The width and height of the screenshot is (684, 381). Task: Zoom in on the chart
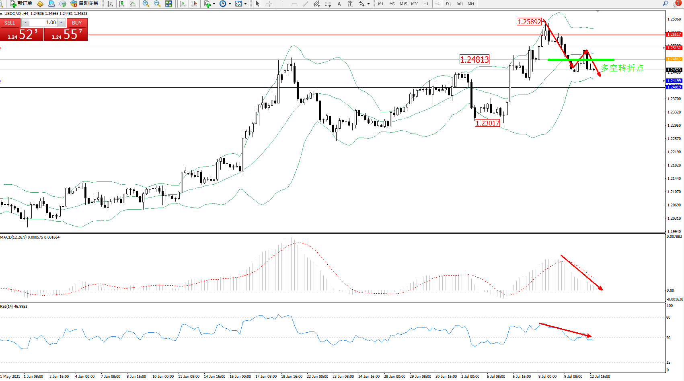point(146,4)
